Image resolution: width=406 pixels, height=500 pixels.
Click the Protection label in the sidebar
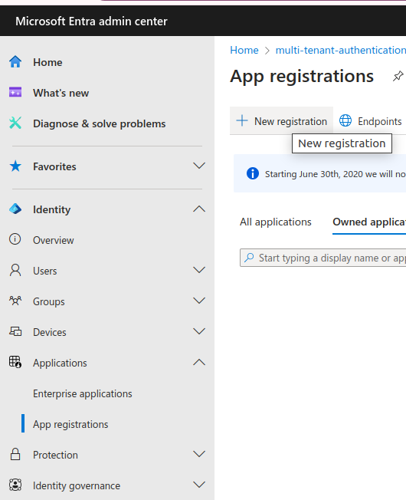55,455
